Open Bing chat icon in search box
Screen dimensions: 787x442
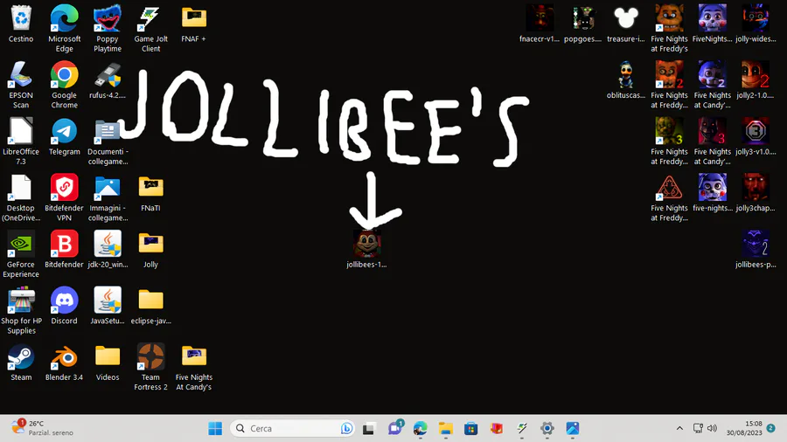pos(346,429)
